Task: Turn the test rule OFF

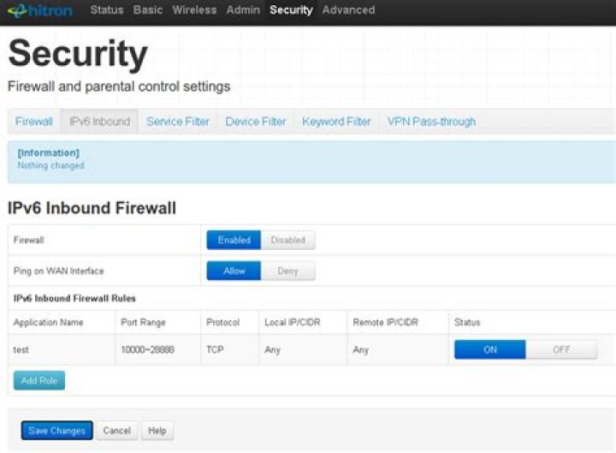Action: pyautogui.click(x=561, y=349)
